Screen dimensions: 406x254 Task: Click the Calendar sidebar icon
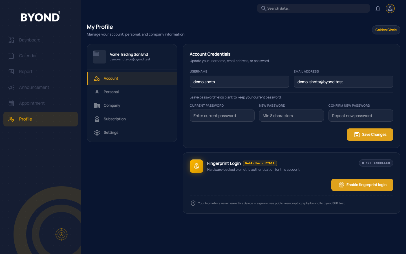11,56
